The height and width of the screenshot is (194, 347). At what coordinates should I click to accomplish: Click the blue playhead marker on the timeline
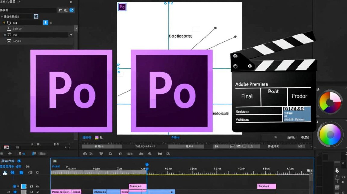point(147,165)
